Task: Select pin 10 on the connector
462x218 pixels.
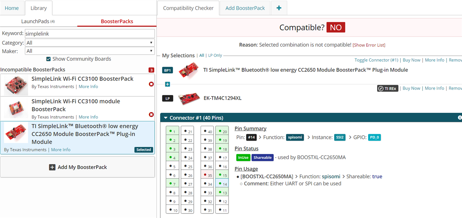Action: (x=172, y=210)
